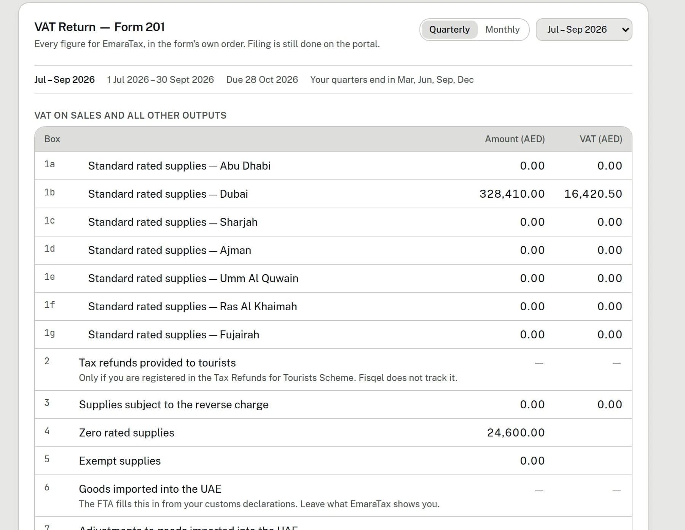Switch to the Quarterly period view
Image resolution: width=685 pixels, height=530 pixels.
[449, 30]
